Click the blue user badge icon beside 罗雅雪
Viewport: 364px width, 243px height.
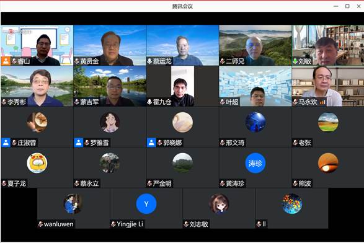[x=79, y=143]
